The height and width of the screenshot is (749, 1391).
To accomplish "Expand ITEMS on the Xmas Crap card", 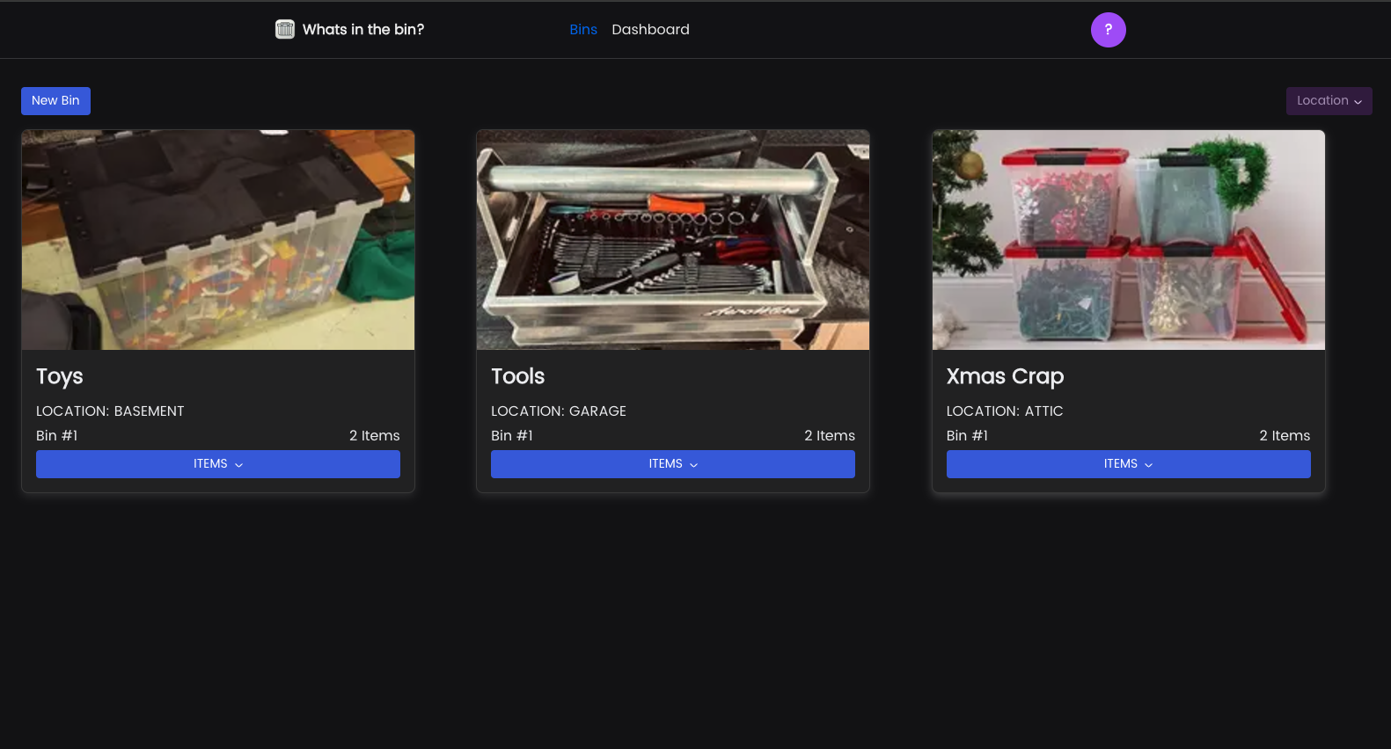I will coord(1128,464).
